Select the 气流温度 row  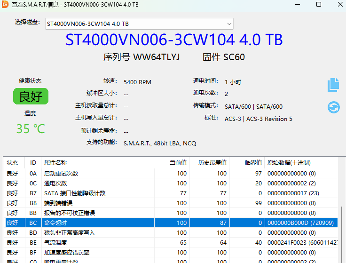pos(171,242)
